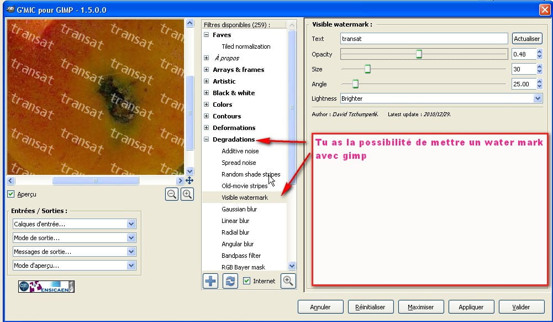Toggle the Aperçu preview checkbox

coord(11,194)
